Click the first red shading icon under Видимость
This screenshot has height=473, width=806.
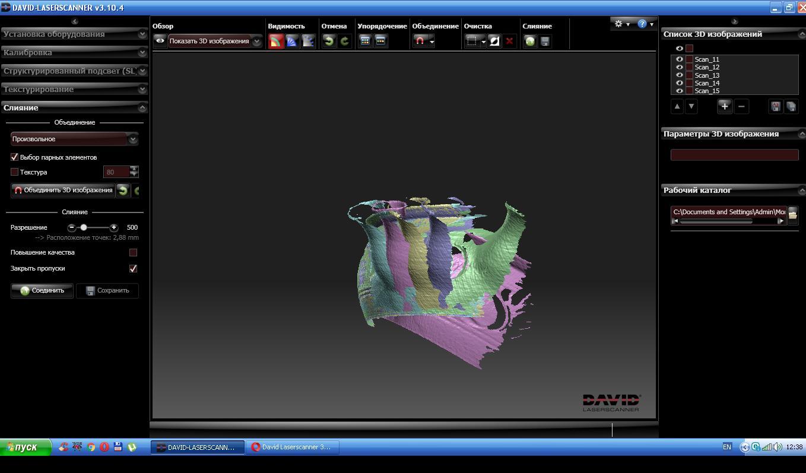[276, 41]
